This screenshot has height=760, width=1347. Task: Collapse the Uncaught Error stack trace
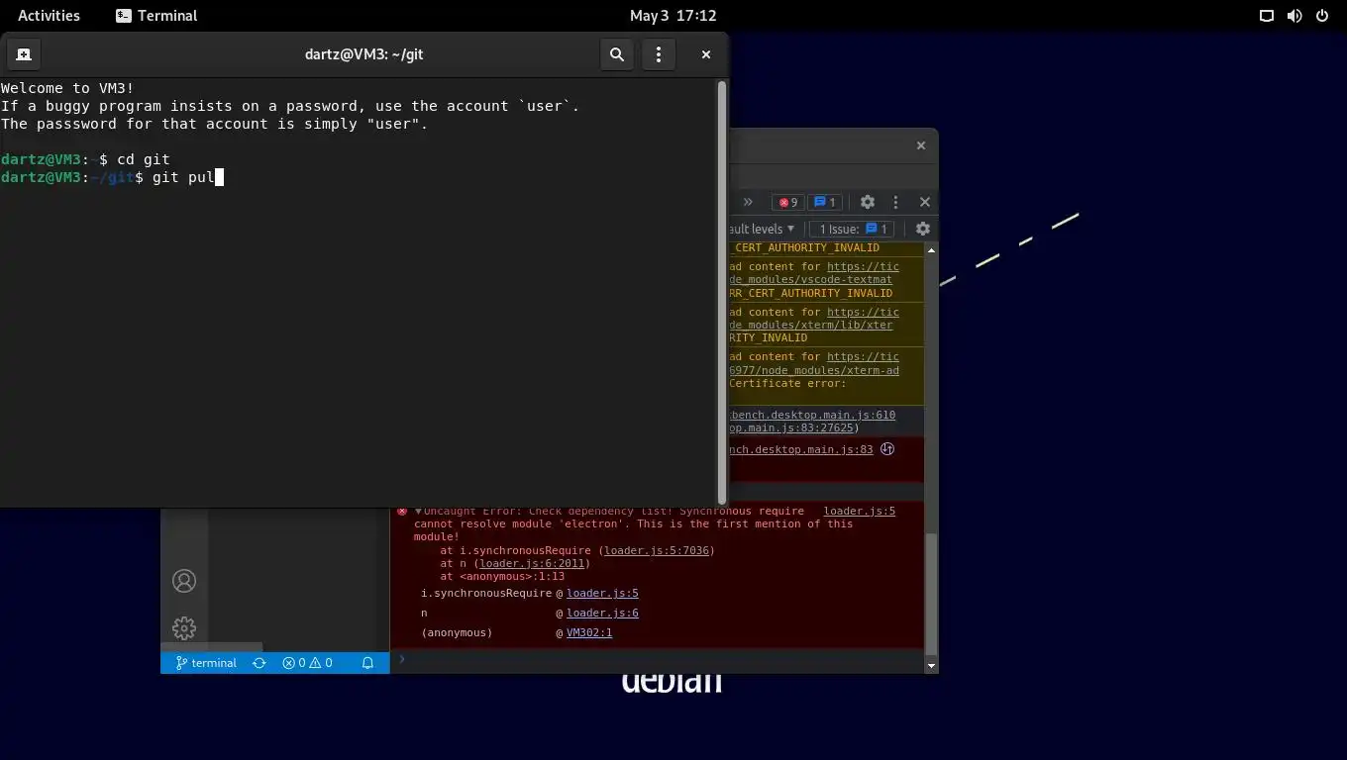click(x=418, y=512)
